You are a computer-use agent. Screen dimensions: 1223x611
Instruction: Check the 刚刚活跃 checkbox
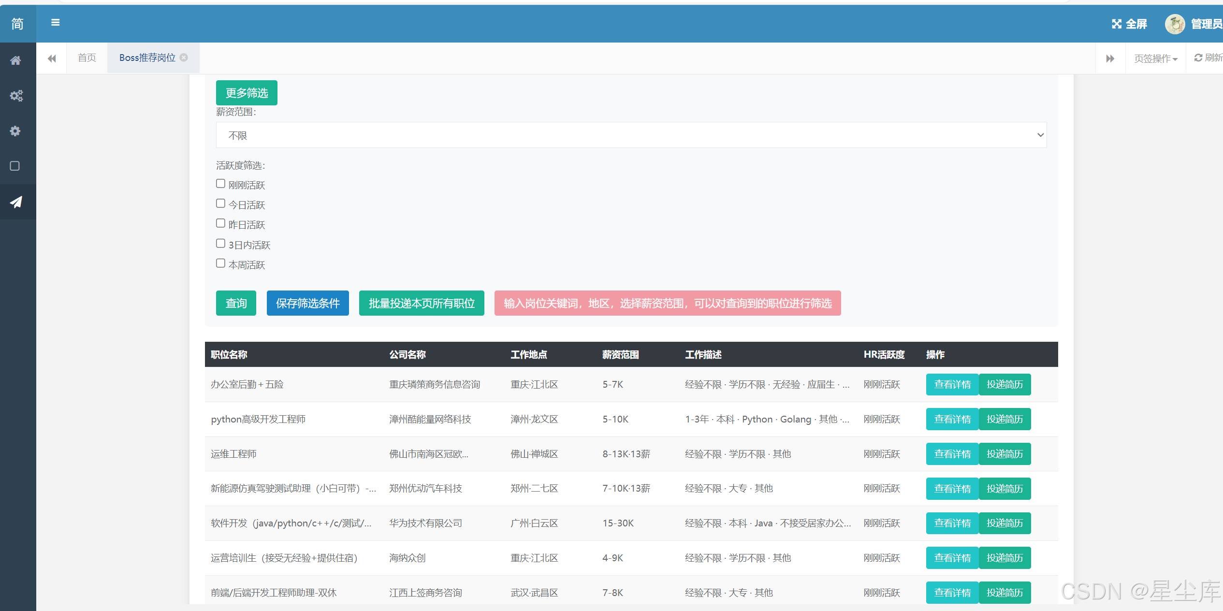tap(220, 184)
